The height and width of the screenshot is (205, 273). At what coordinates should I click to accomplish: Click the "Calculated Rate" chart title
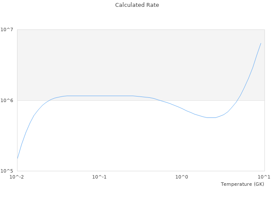pos(137,5)
